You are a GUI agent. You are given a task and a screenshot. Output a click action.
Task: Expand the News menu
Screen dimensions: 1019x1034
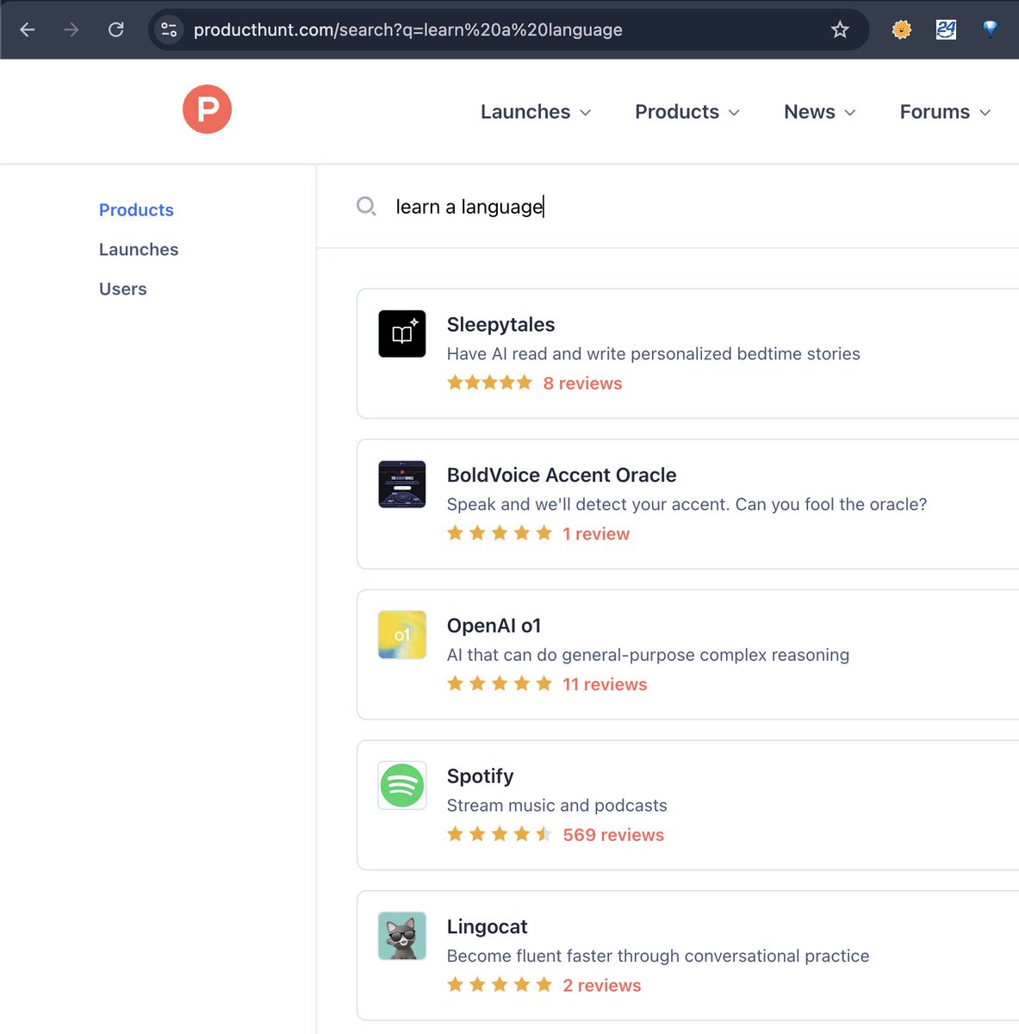point(820,112)
